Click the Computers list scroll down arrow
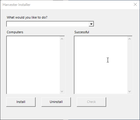This screenshot has height=120, width=140. coord(62,91)
